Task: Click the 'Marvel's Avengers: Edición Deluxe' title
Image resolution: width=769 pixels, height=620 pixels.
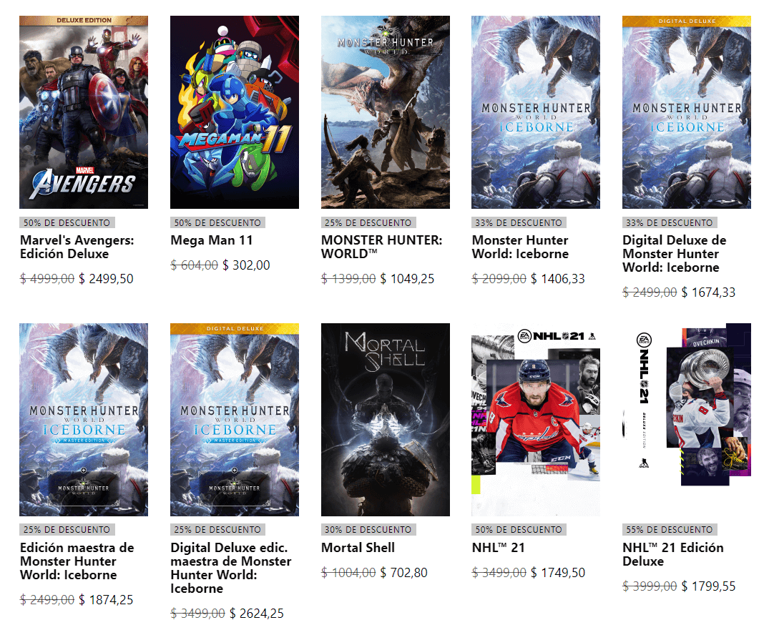Action: pos(77,247)
